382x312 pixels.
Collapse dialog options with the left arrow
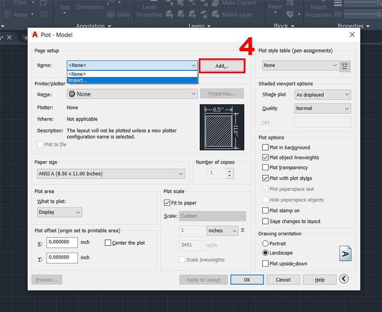coord(345,279)
